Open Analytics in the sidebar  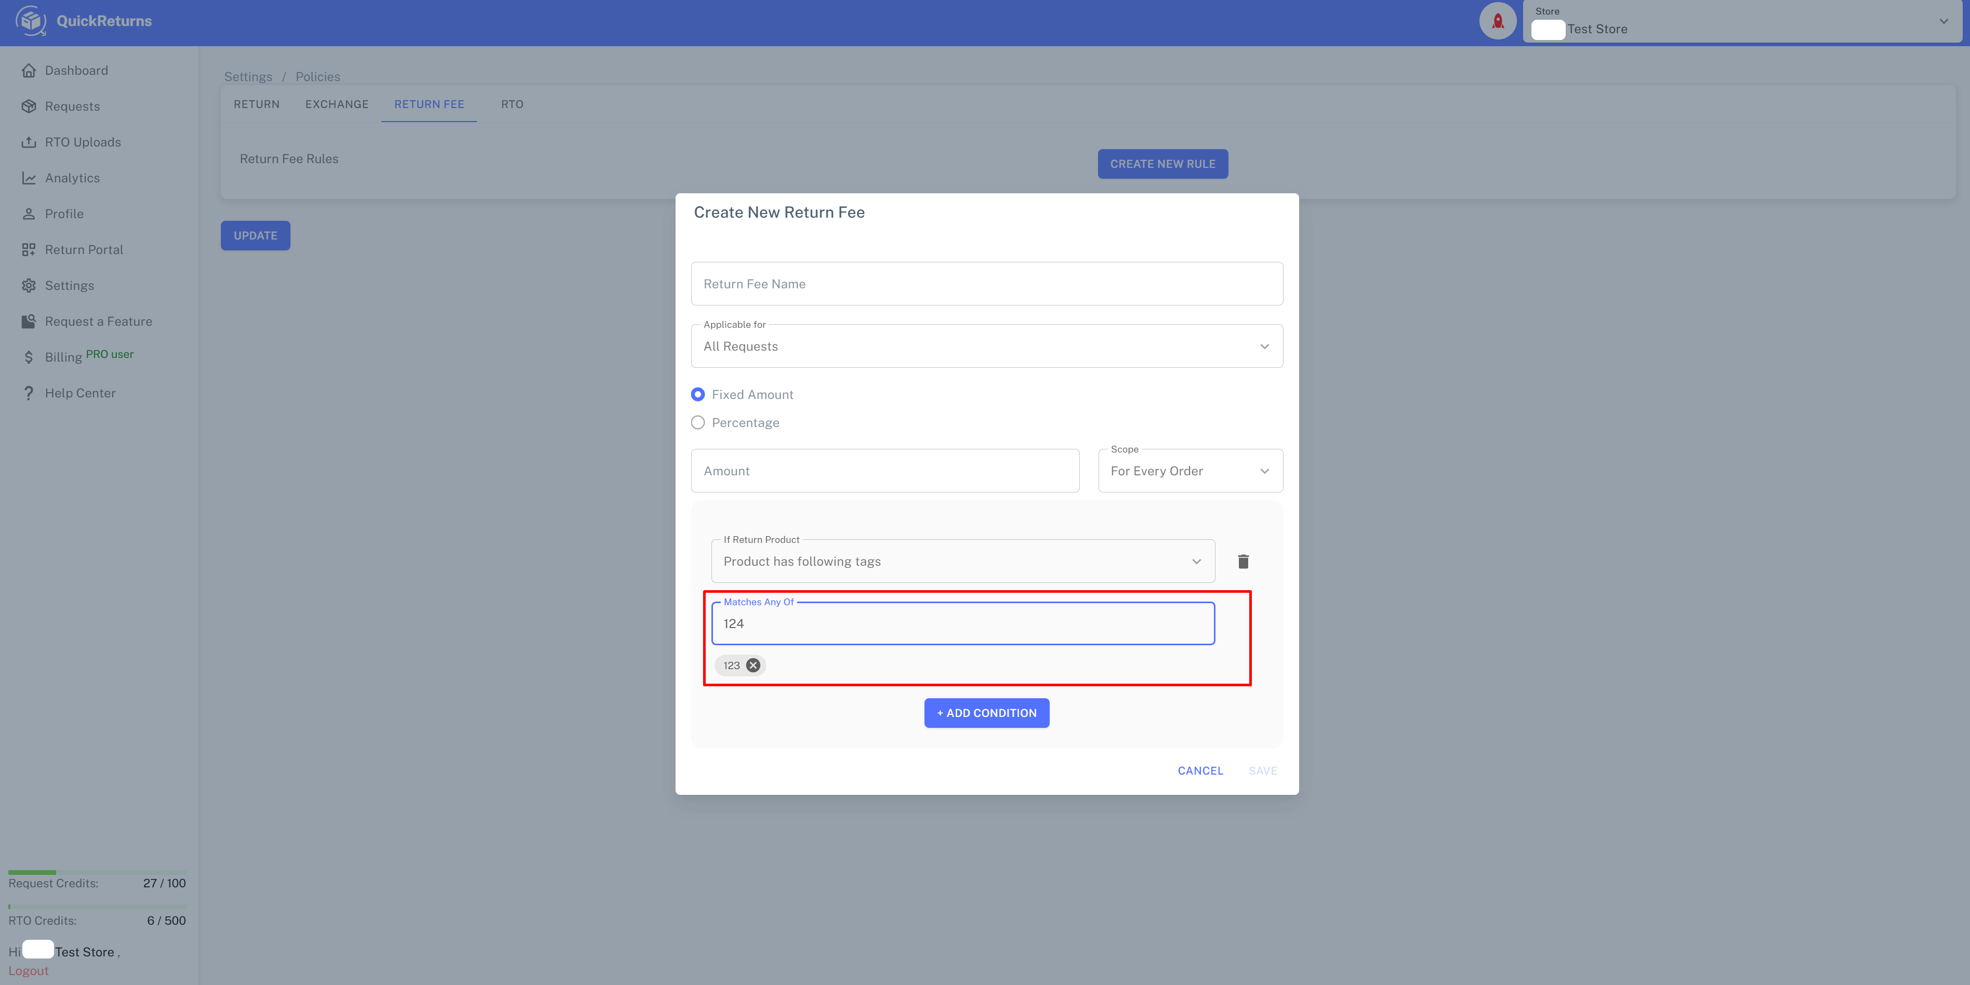point(73,178)
